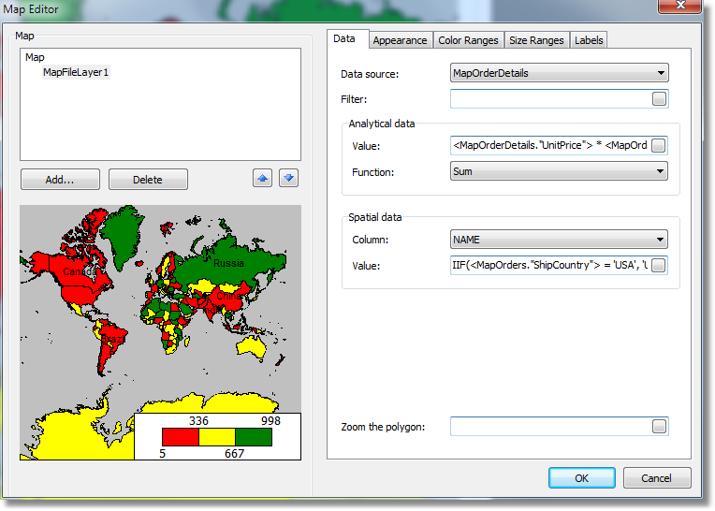Switch to the Appearance tab
The image size is (715, 511).
[x=400, y=40]
